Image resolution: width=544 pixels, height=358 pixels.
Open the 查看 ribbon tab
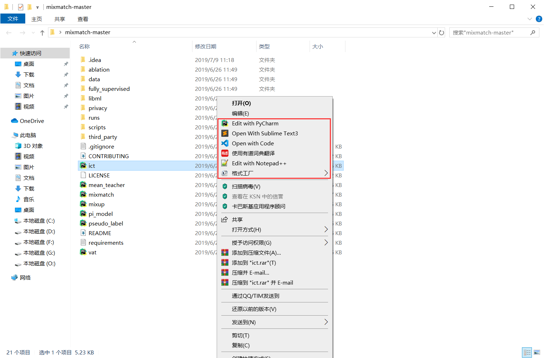[x=83, y=19]
